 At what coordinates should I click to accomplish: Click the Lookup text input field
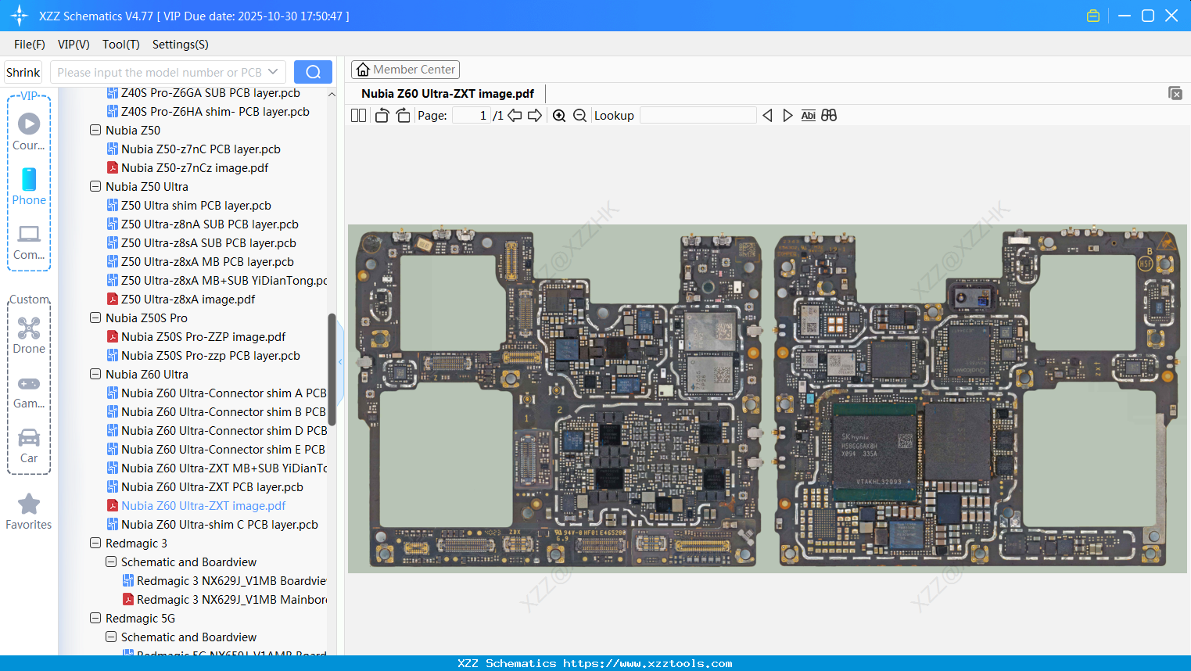click(698, 116)
